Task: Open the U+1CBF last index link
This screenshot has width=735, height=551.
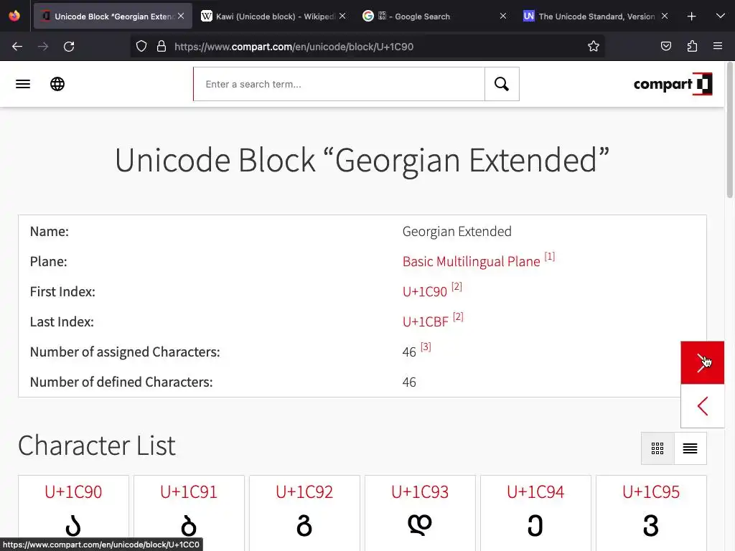Action: pyautogui.click(x=425, y=322)
